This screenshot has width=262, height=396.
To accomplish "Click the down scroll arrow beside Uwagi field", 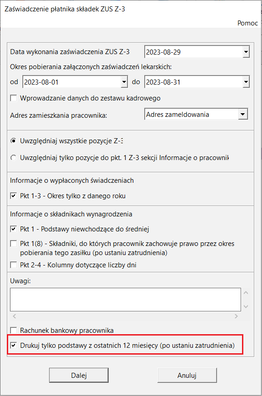I will pyautogui.click(x=247, y=306).
